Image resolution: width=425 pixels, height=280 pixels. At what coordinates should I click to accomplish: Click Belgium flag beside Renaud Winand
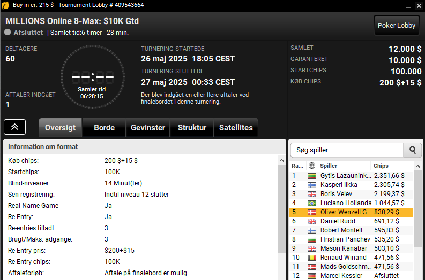[312, 258]
